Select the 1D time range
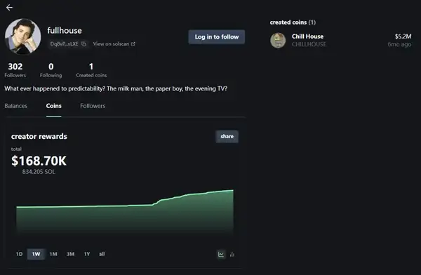This screenshot has width=421, height=275. click(19, 254)
